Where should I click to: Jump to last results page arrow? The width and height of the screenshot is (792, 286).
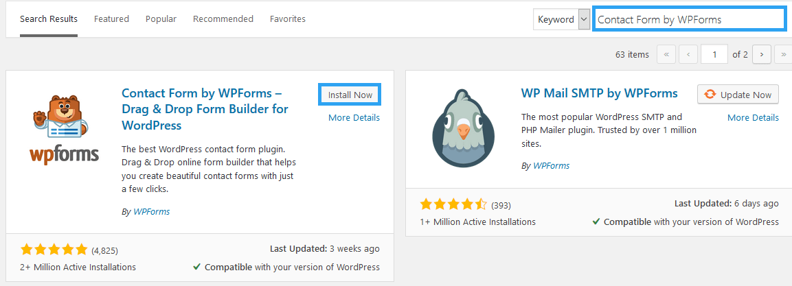pos(783,54)
